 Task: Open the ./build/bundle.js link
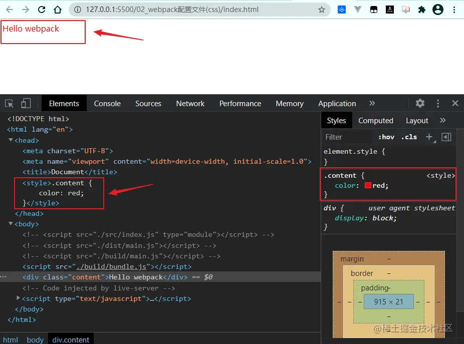coord(111,266)
